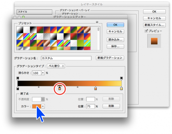This screenshot has width=172, height=134.
Task: Click the green zoom button of Gradient Editor
Action: coord(23,17)
